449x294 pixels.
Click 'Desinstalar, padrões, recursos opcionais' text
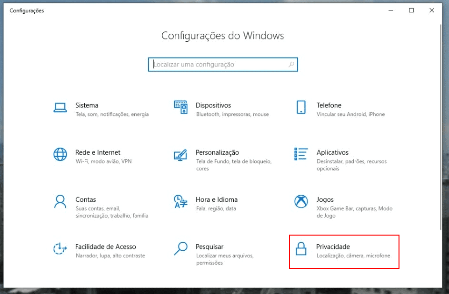tap(352, 165)
